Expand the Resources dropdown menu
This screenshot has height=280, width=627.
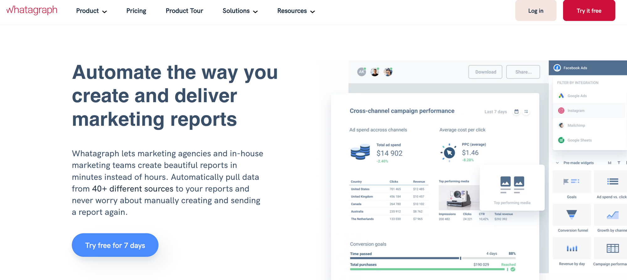pyautogui.click(x=296, y=11)
